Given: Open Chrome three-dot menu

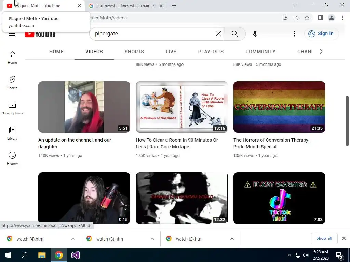Looking at the screenshot, I should pyautogui.click(x=342, y=18).
